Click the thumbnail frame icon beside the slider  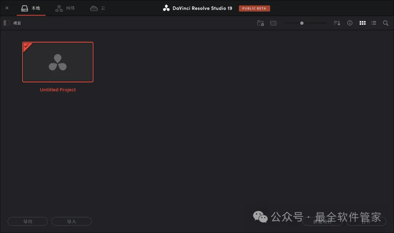point(273,23)
